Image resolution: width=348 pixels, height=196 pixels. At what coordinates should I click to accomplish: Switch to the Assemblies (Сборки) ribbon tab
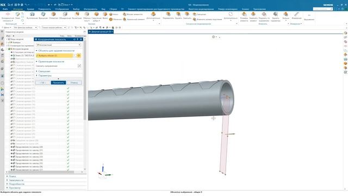(113, 9)
